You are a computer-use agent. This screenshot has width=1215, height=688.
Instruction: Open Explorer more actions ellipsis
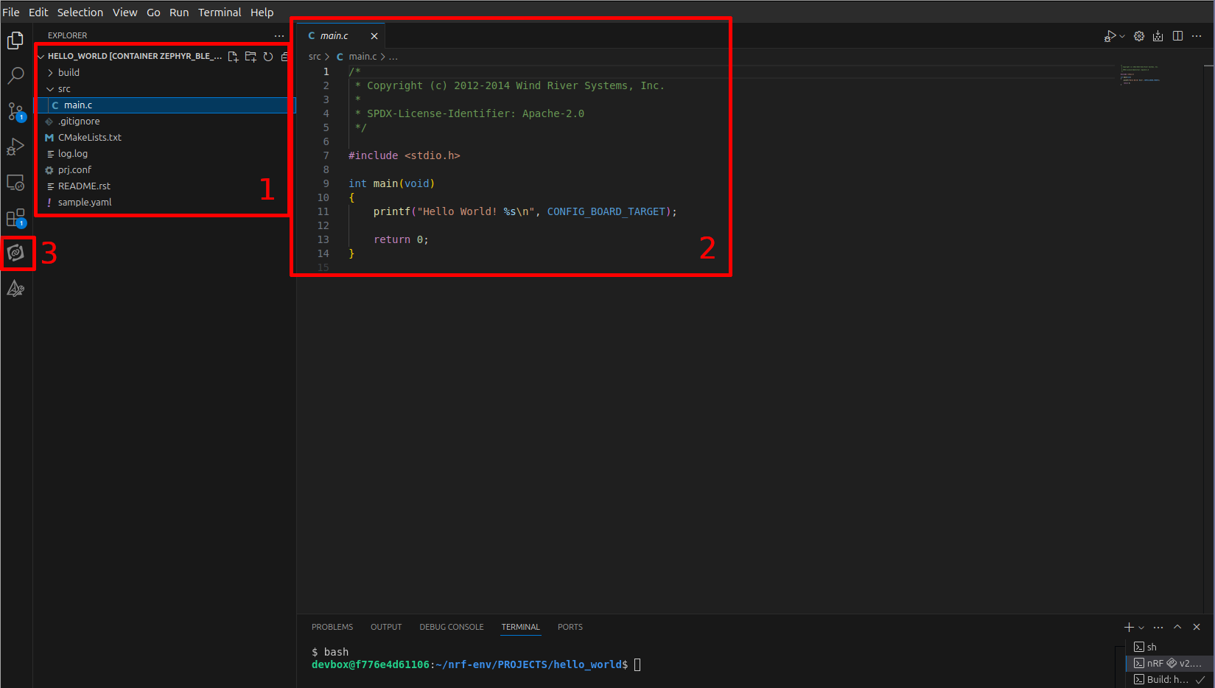click(279, 35)
